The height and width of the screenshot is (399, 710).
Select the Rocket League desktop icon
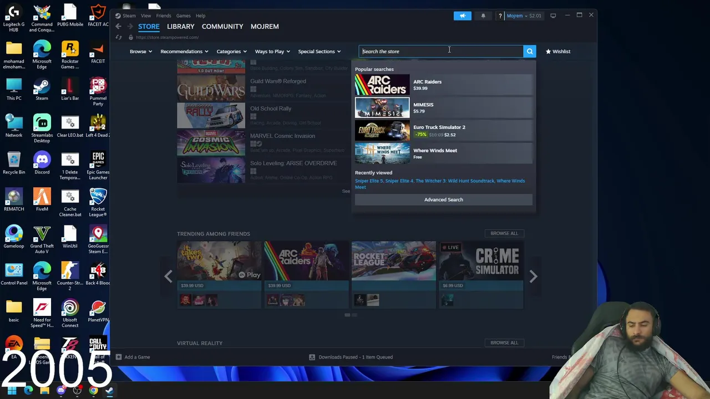point(98,203)
